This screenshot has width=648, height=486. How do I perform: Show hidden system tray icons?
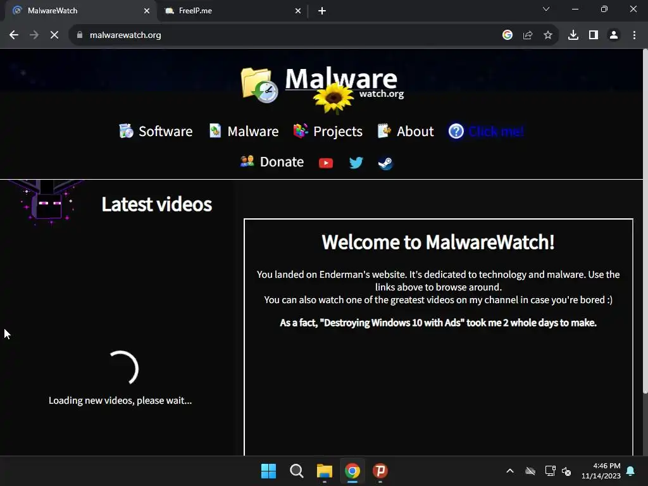tap(510, 471)
